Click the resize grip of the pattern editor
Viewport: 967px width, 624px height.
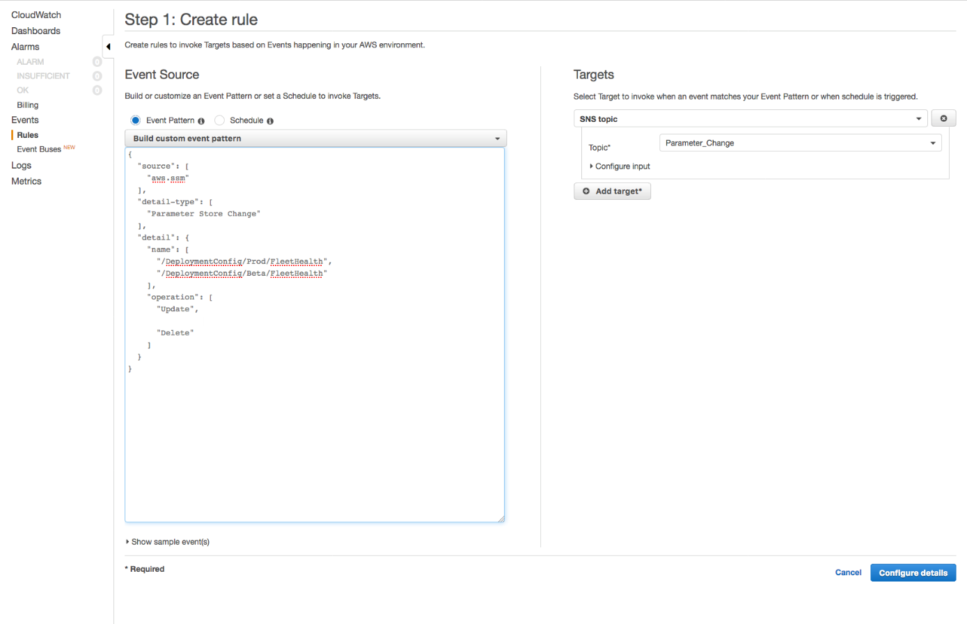[x=501, y=518]
